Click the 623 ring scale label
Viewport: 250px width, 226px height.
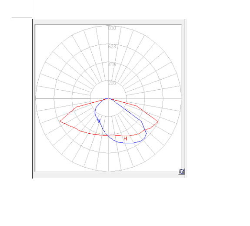pos(112,47)
